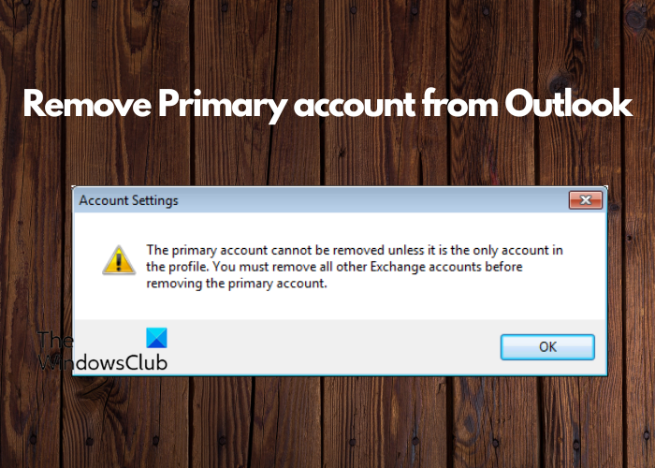
Task: Click empty title bar area of dialog
Action: coord(371,200)
